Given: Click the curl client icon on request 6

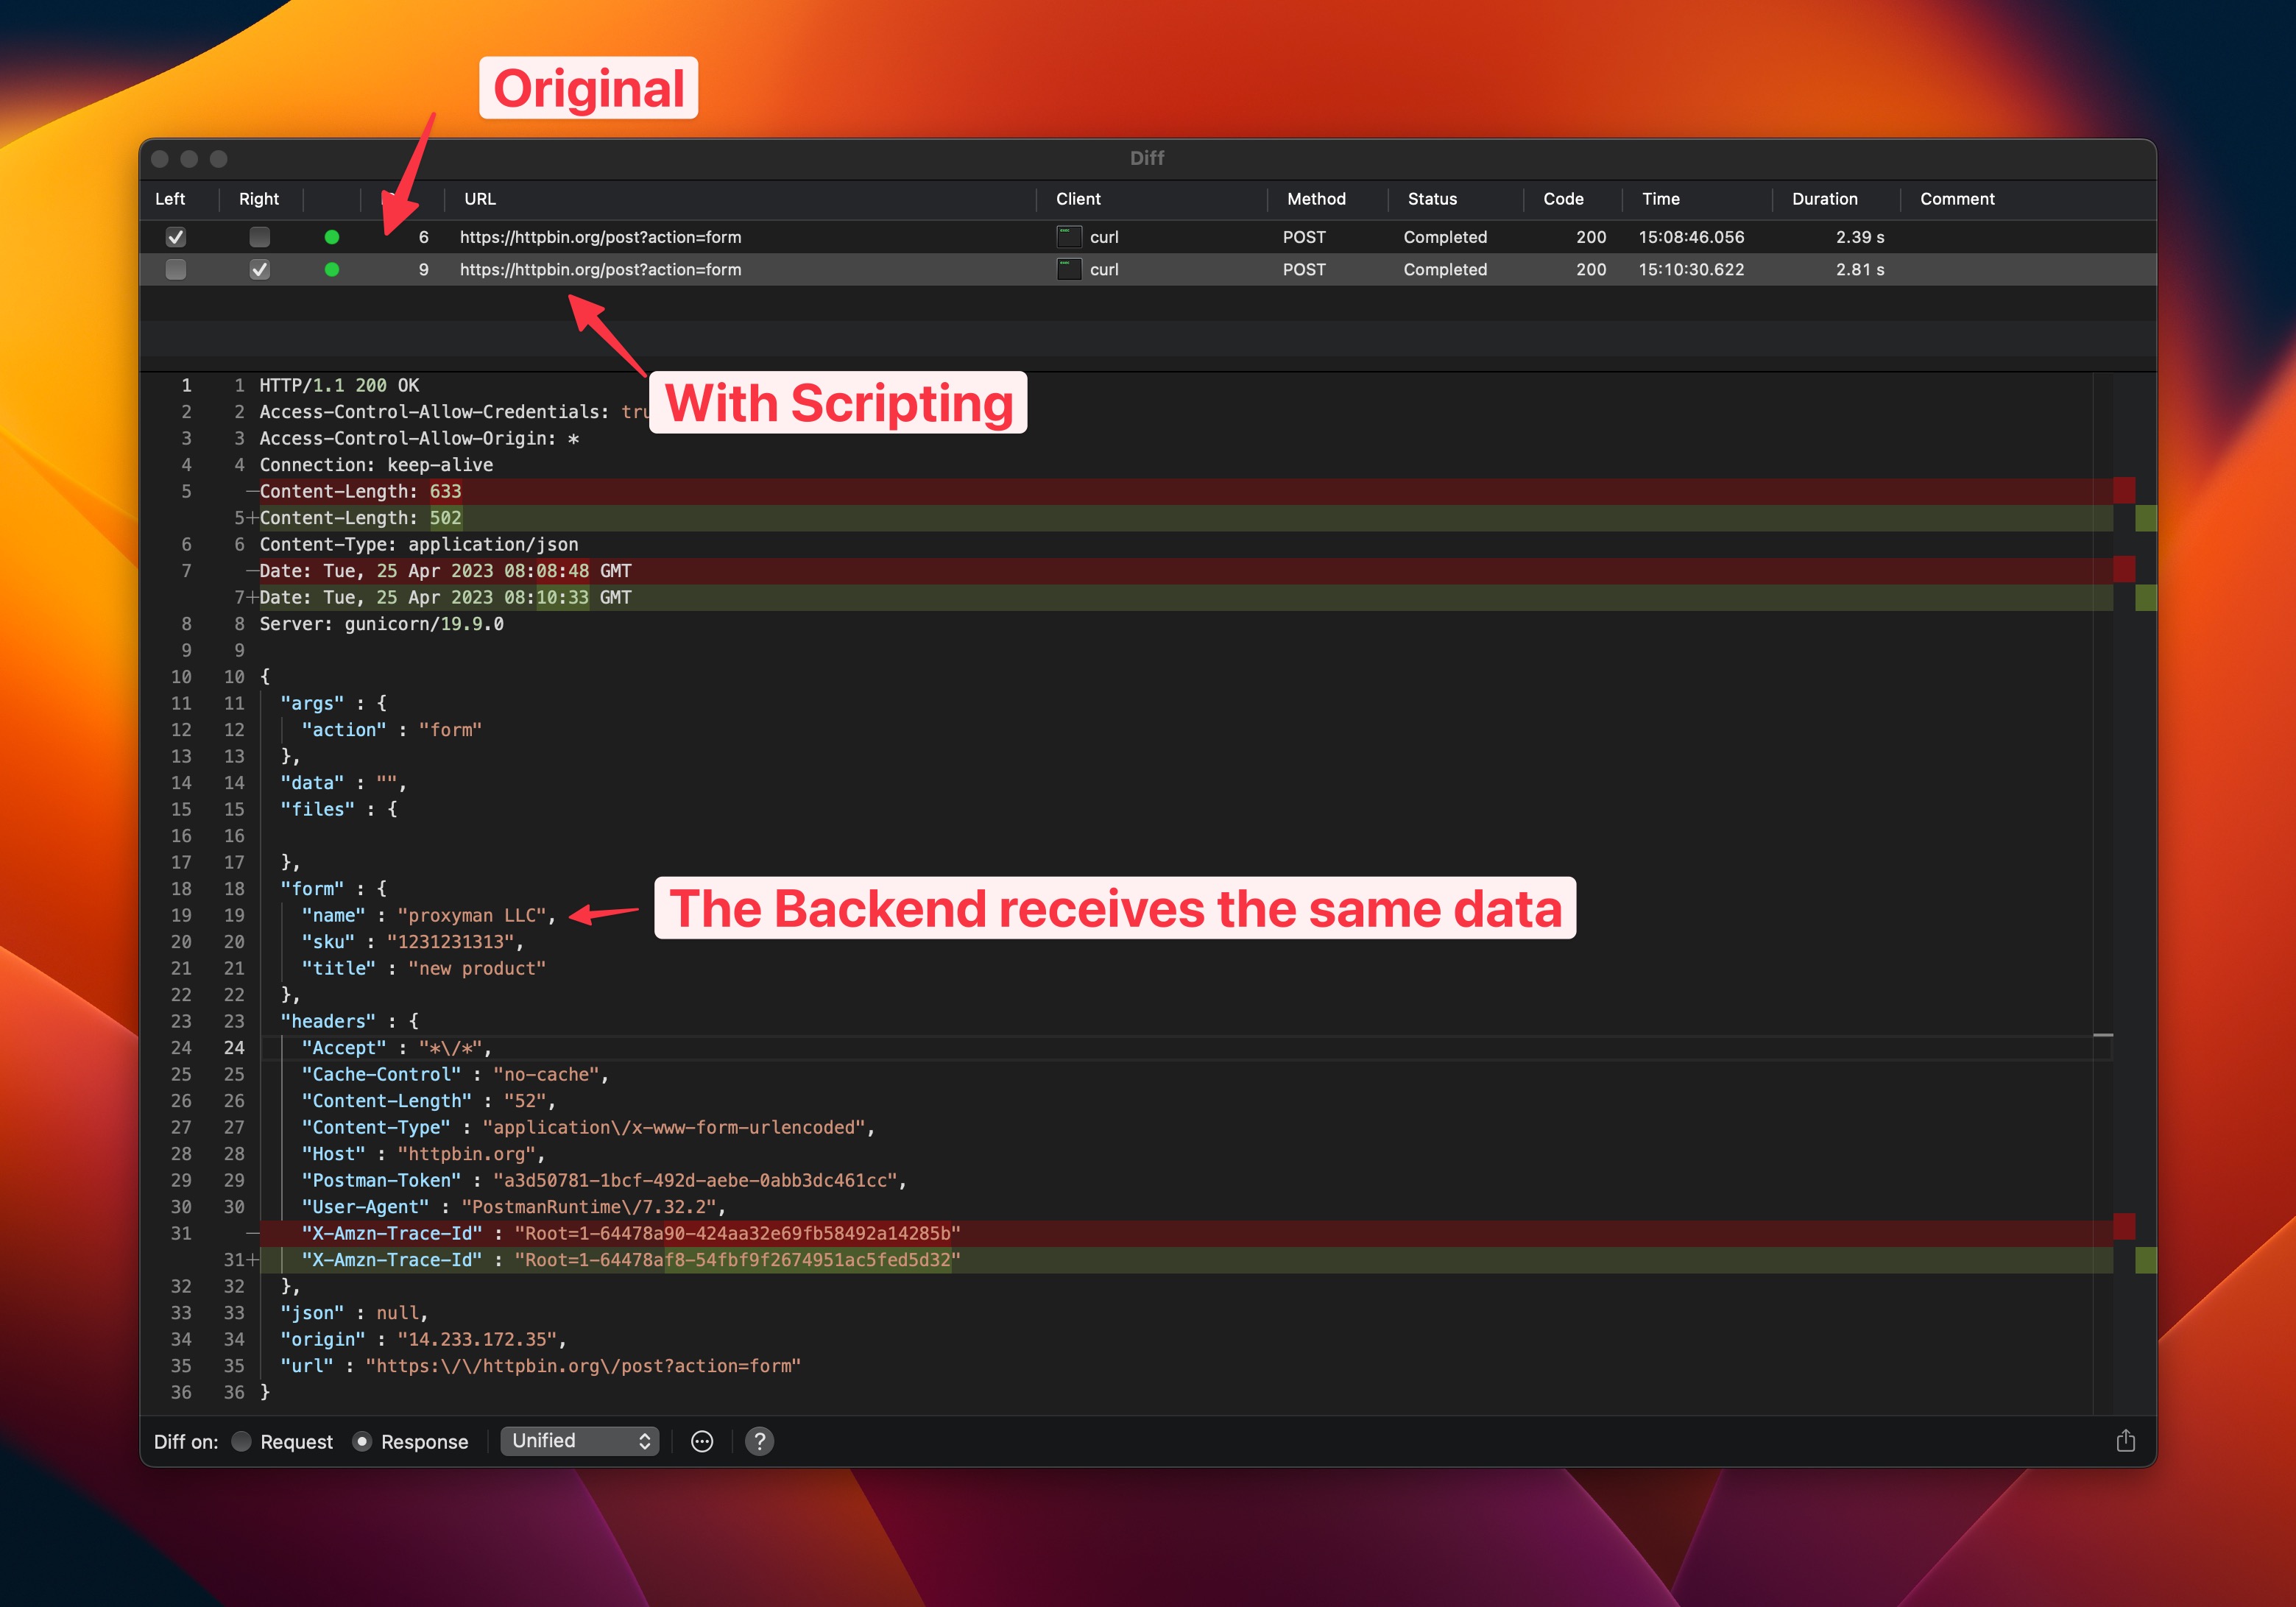Looking at the screenshot, I should point(1069,237).
